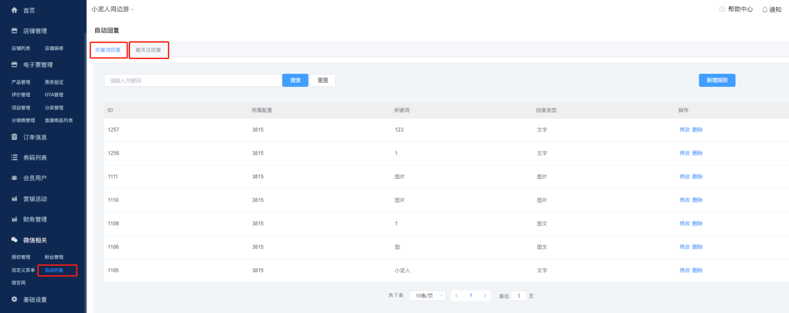This screenshot has height=313, width=789.
Task: Click the 请输入关键词 search input
Action: pyautogui.click(x=192, y=80)
